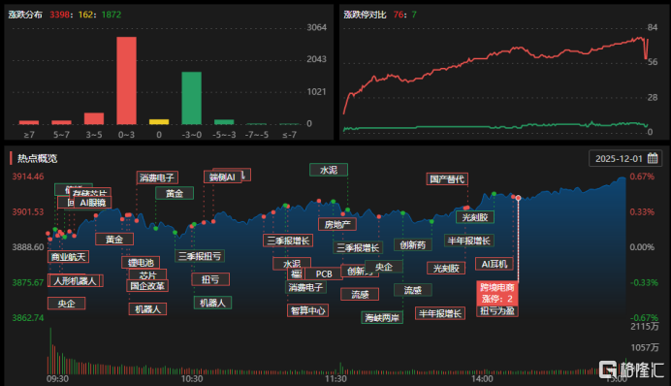Screen dimensions: 671x386
Task: Click the 涨跌分布 chart title
Action: 25,15
